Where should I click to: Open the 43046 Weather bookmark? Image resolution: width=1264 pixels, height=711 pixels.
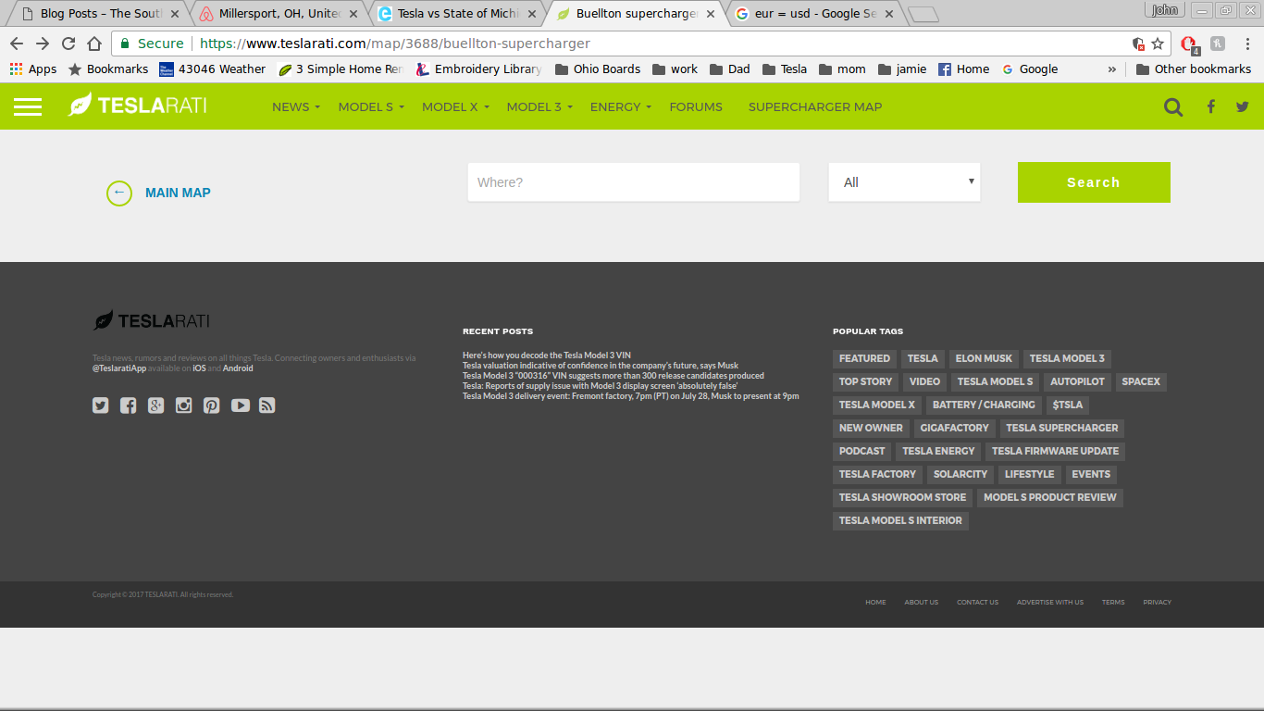pos(213,69)
